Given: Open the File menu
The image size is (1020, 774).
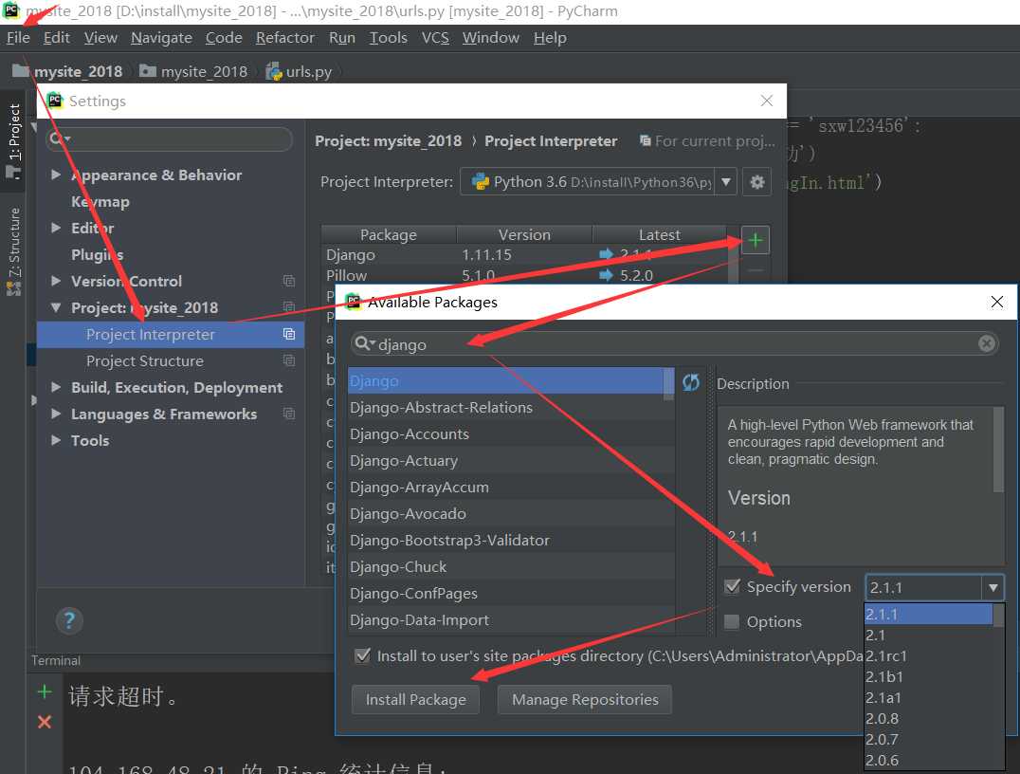Looking at the screenshot, I should tap(18, 38).
